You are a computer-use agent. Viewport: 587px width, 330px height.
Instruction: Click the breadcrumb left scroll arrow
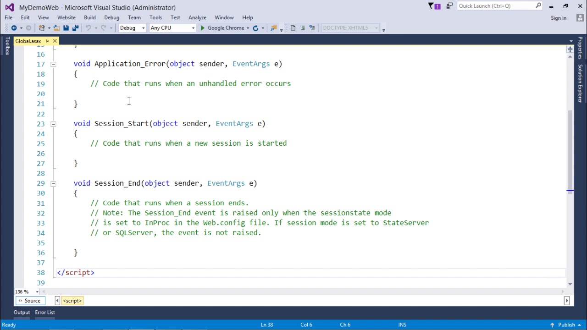click(x=57, y=301)
